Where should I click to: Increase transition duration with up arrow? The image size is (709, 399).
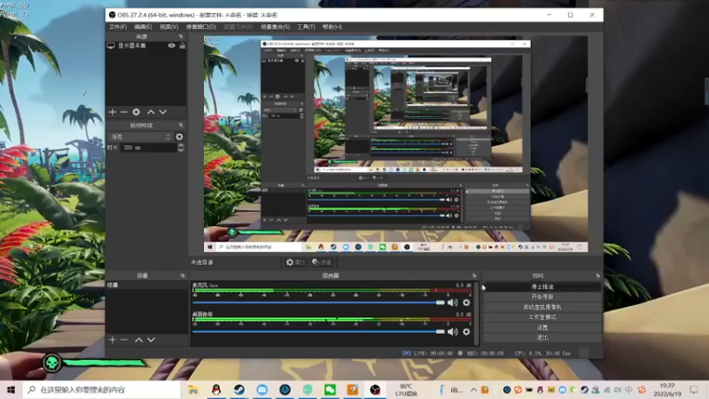pos(181,145)
